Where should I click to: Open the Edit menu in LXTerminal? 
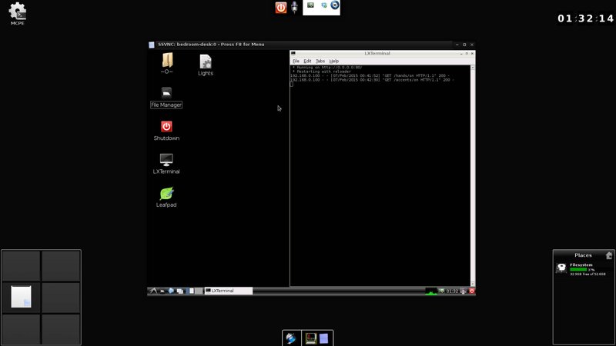pos(307,61)
